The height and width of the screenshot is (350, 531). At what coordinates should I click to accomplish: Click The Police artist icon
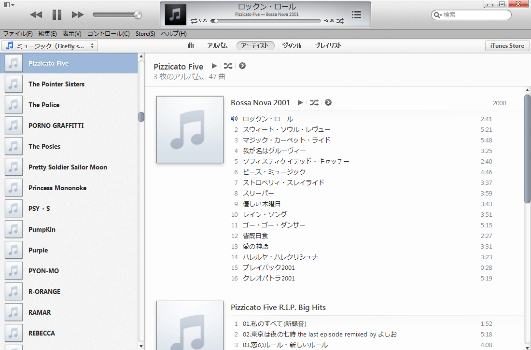[x=14, y=105]
